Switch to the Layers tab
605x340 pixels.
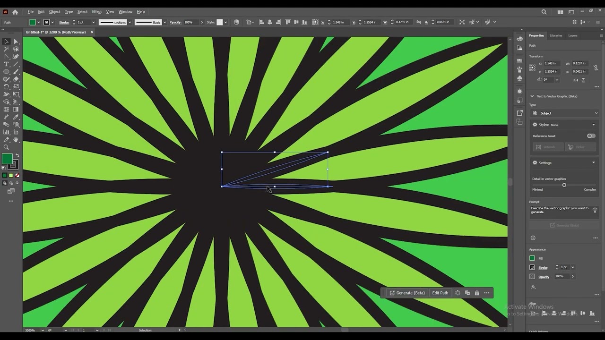point(573,35)
